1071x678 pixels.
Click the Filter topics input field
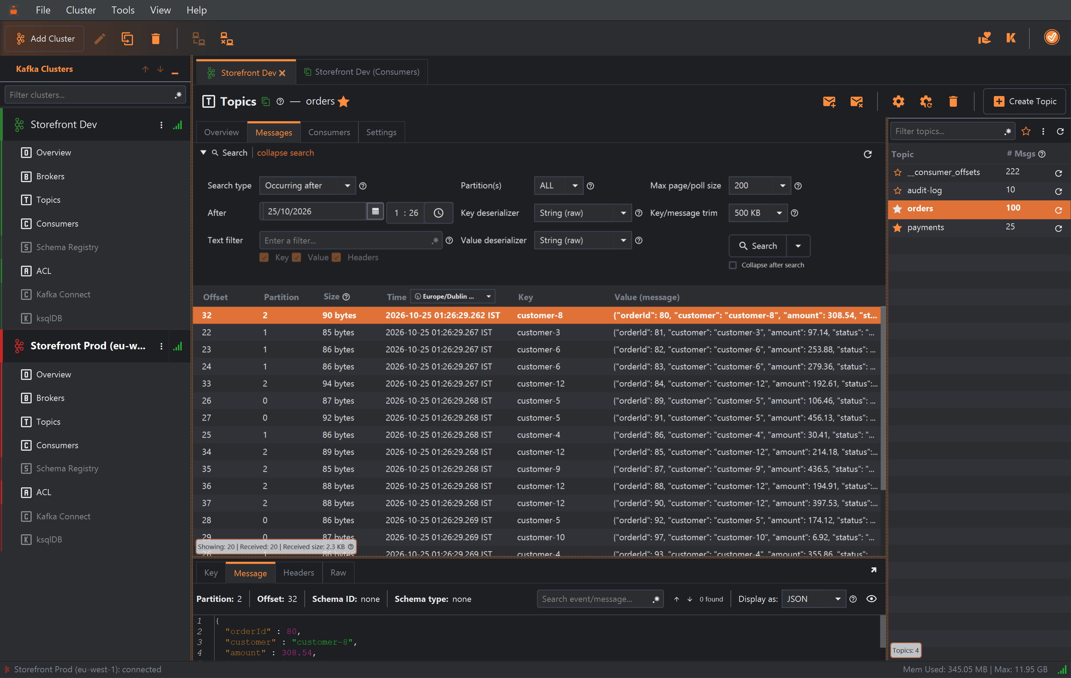(952, 131)
